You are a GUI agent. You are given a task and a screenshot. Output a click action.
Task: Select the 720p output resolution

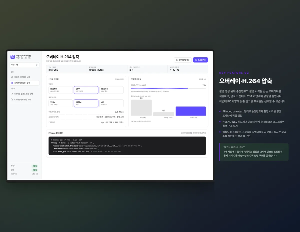pos(61,103)
